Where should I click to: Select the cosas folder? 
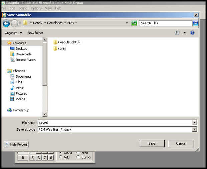(60, 48)
